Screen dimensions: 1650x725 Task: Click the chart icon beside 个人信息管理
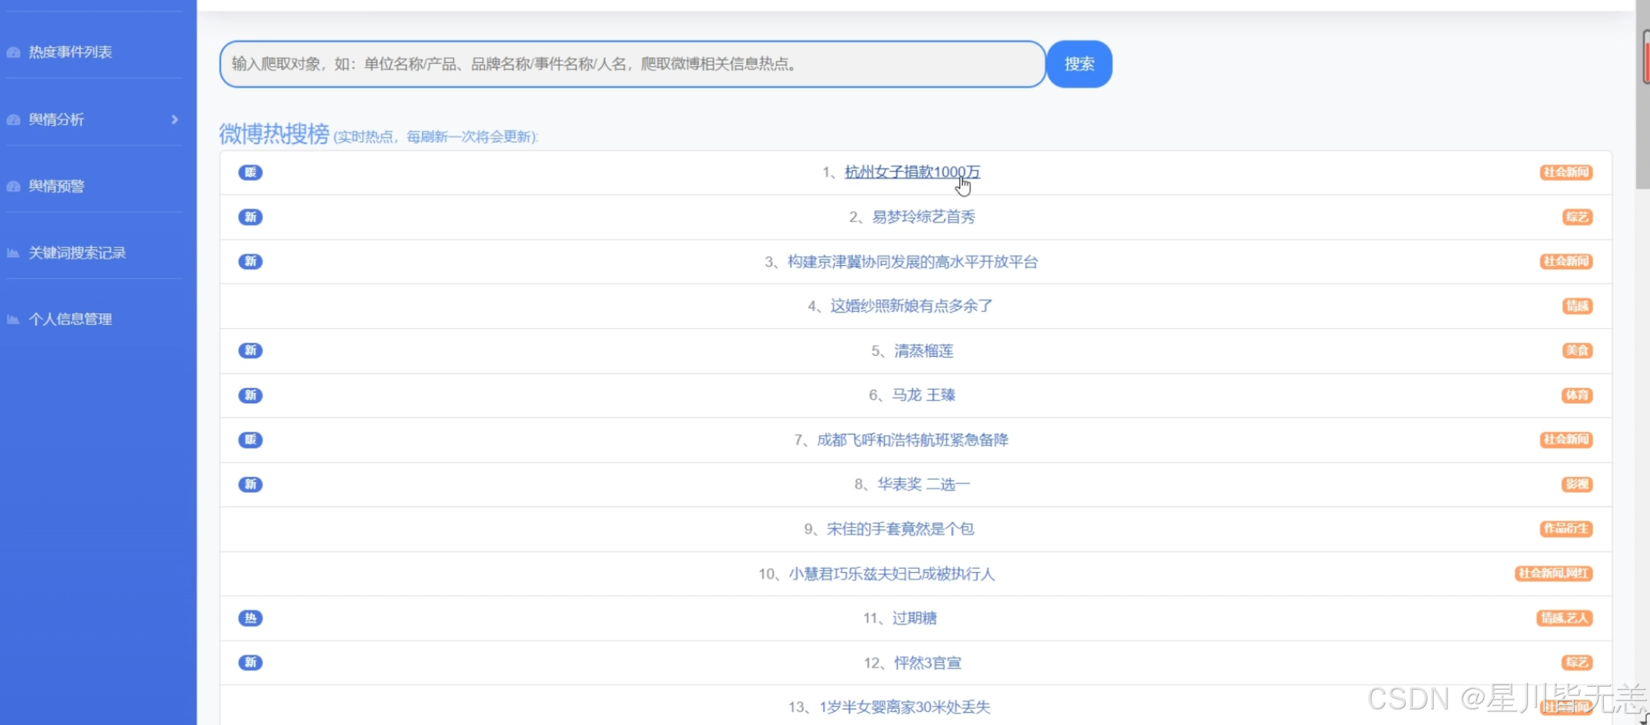click(x=13, y=320)
